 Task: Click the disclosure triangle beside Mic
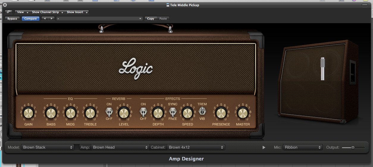264,147
